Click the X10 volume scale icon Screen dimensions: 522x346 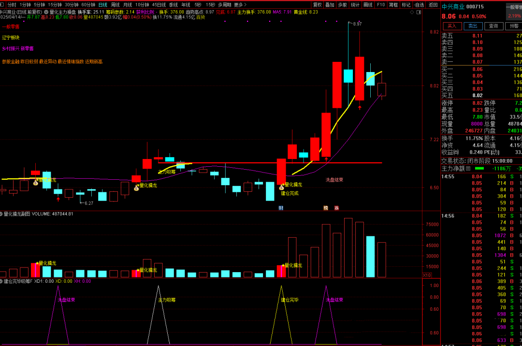pyautogui.click(x=427, y=275)
